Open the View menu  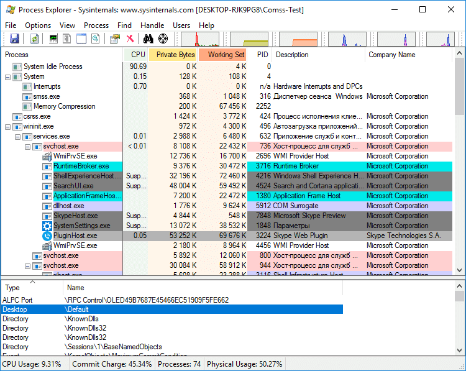click(67, 25)
